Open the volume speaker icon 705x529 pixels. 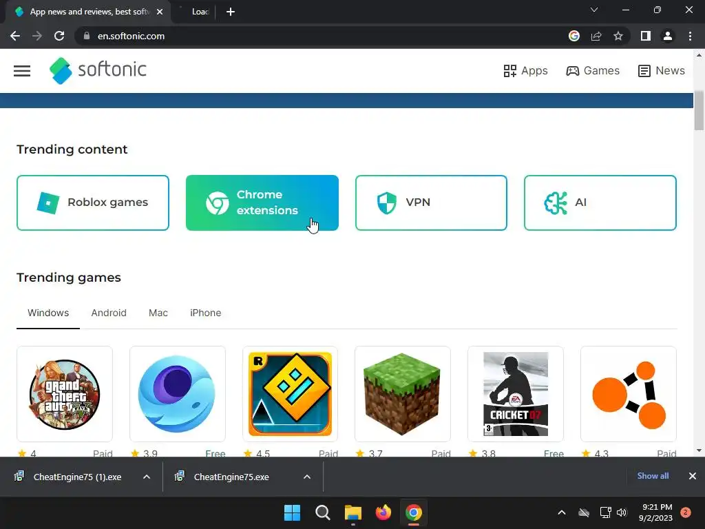(622, 512)
